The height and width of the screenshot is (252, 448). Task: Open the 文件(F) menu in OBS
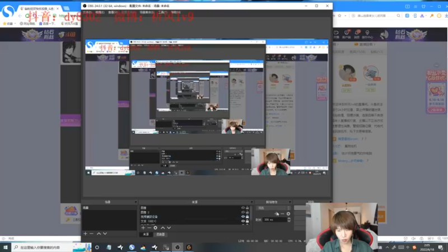87,12
